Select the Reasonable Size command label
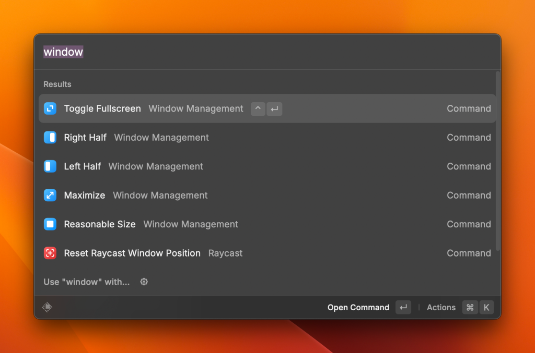The height and width of the screenshot is (353, 535). [100, 224]
